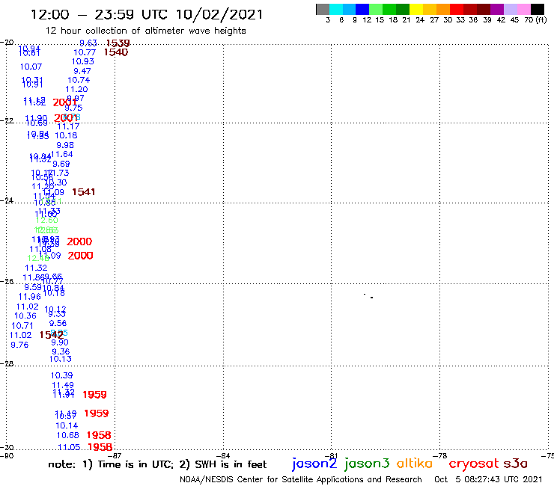Click wave height value '10.77'
This screenshot has width=554, height=486.
point(85,52)
